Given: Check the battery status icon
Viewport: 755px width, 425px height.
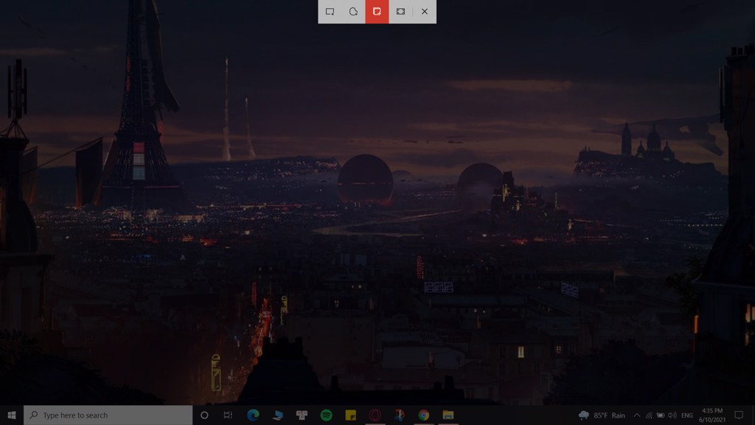Looking at the screenshot, I should point(661,415).
